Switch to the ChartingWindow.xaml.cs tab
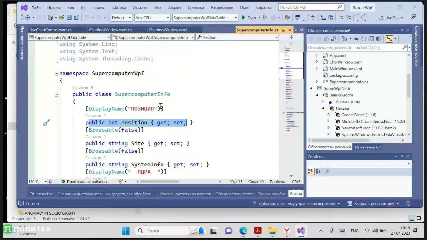427x240 pixels. 110,30
